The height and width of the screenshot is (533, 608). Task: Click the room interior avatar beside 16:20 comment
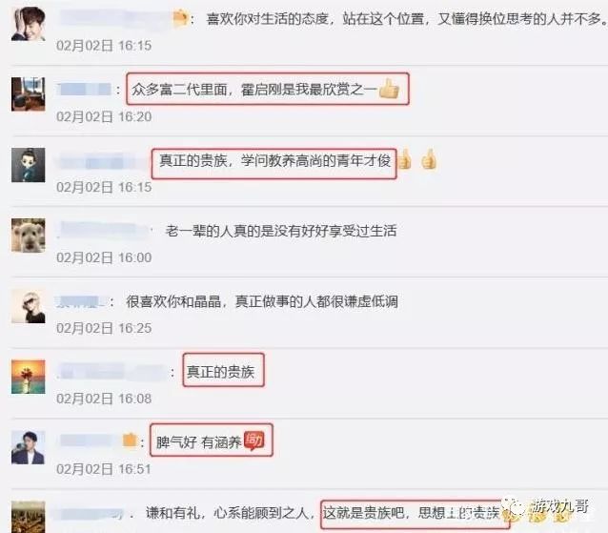coord(28,94)
